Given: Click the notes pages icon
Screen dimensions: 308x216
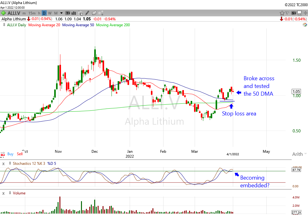Looking at the screenshot, I should [94, 13].
